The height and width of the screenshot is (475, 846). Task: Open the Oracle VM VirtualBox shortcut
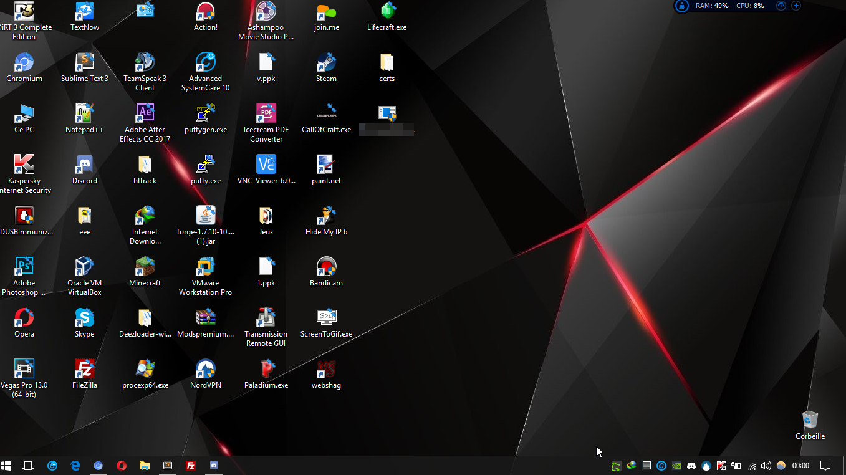tap(84, 268)
